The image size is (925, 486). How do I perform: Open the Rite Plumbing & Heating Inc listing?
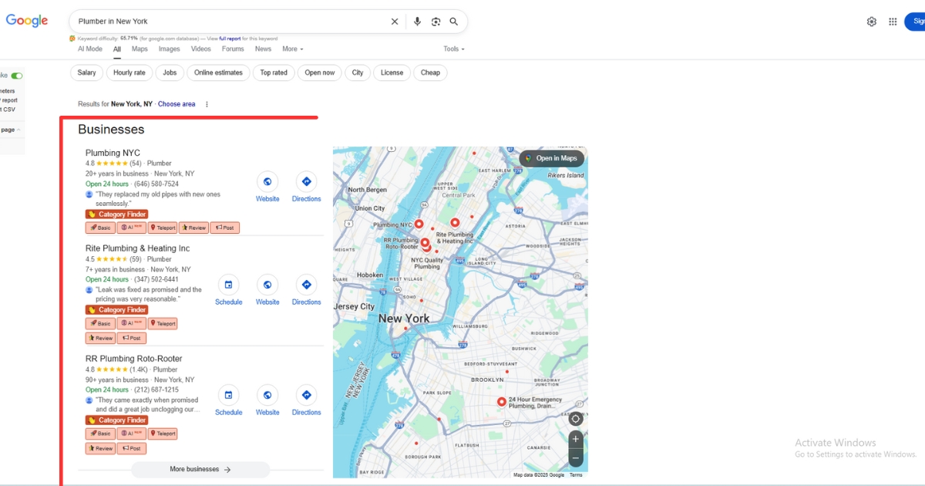(137, 248)
